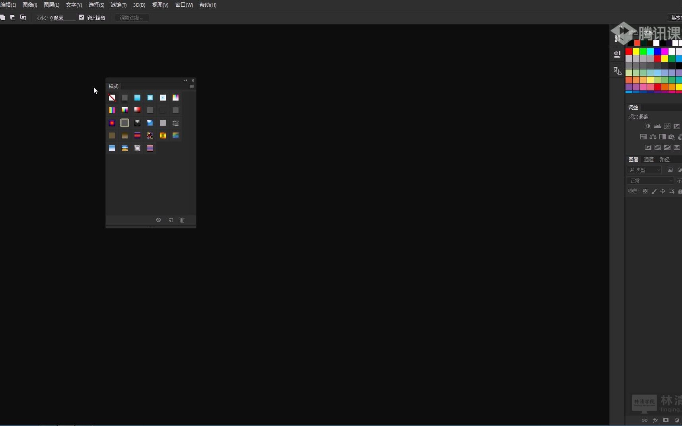This screenshot has height=426, width=682.
Task: Pick the red swatch in the Swatches panel
Action: click(x=629, y=52)
